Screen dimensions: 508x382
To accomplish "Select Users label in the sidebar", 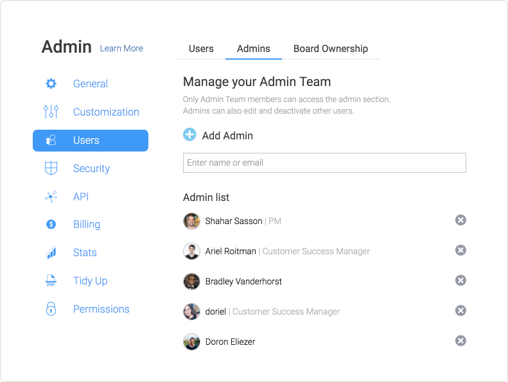I will pos(86,141).
